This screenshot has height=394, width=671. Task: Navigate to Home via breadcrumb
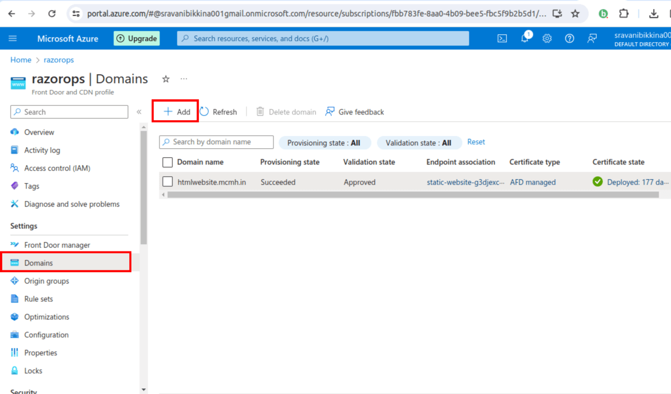coord(21,59)
